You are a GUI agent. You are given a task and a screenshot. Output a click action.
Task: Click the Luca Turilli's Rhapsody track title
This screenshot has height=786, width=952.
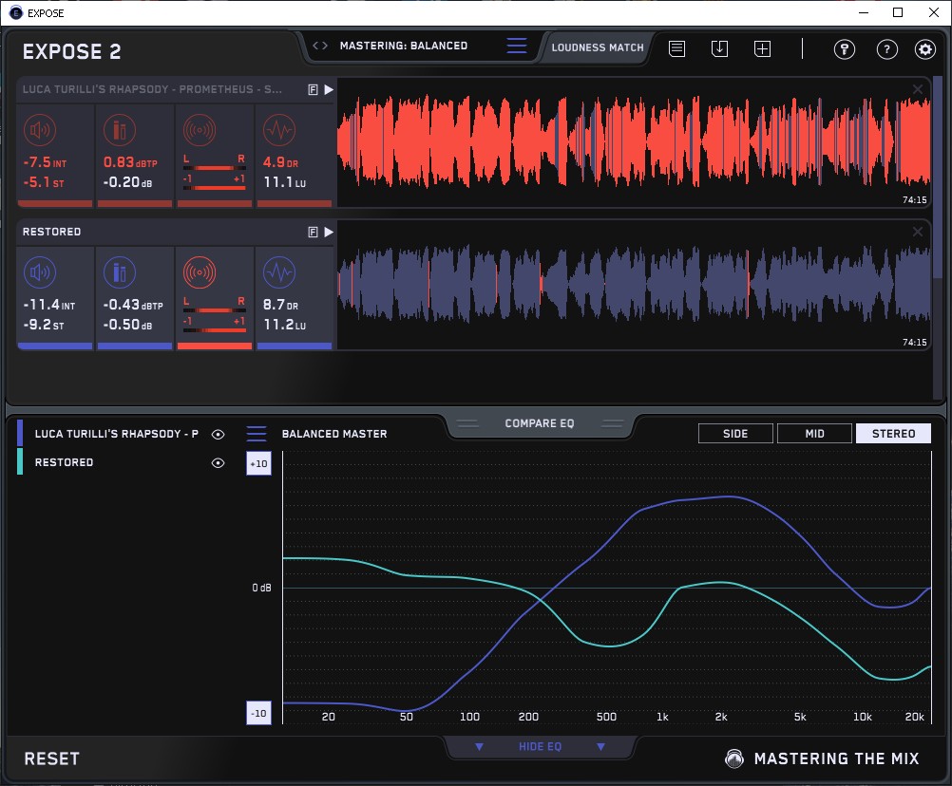click(x=152, y=89)
